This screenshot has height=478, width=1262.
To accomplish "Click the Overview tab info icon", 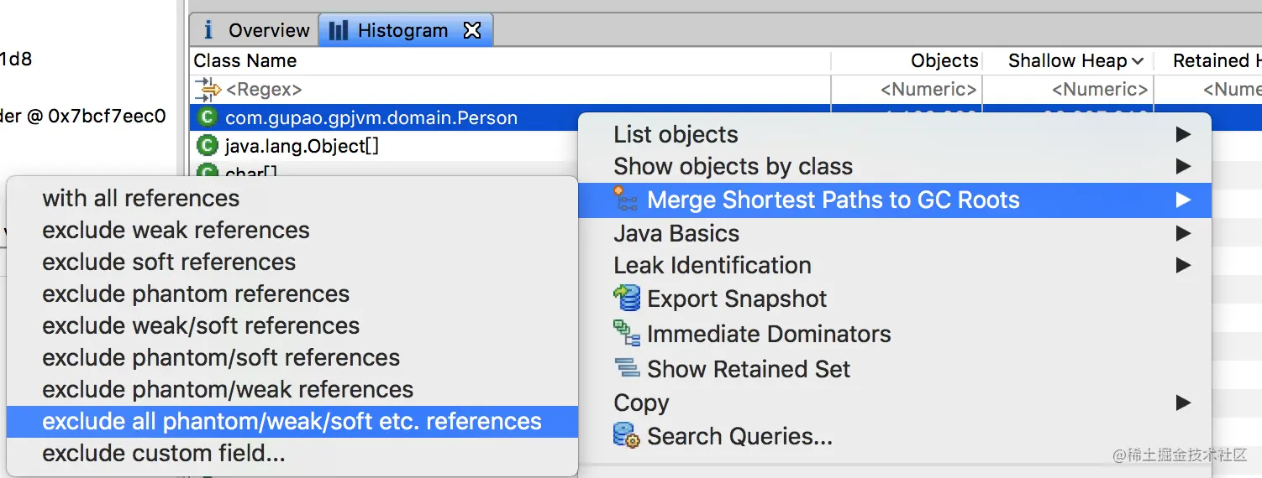I will click(208, 30).
